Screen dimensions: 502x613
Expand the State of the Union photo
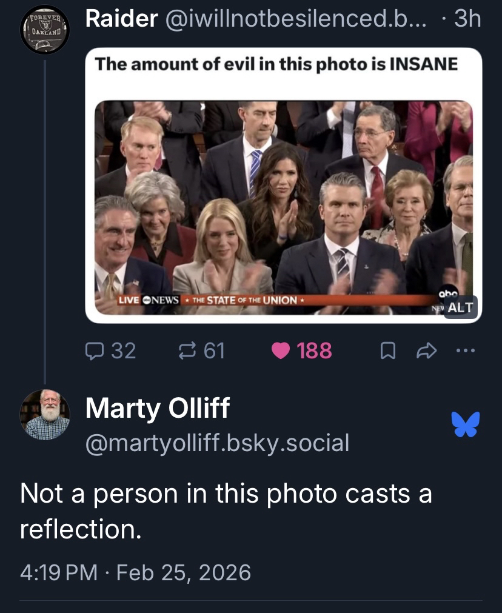click(x=283, y=206)
